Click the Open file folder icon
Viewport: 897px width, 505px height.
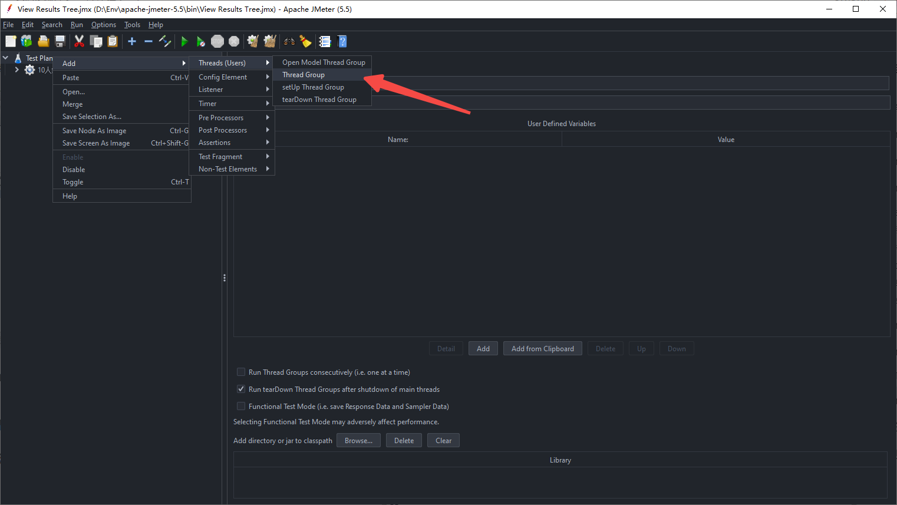tap(43, 41)
